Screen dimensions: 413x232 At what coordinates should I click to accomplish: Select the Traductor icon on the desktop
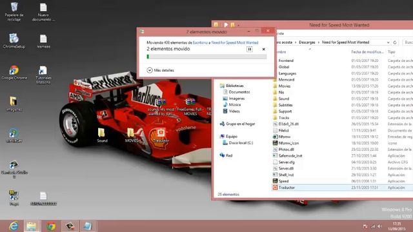[161, 135]
